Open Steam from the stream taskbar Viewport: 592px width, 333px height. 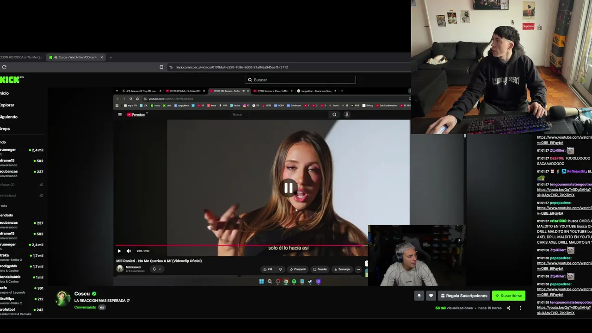pyautogui.click(x=310, y=281)
